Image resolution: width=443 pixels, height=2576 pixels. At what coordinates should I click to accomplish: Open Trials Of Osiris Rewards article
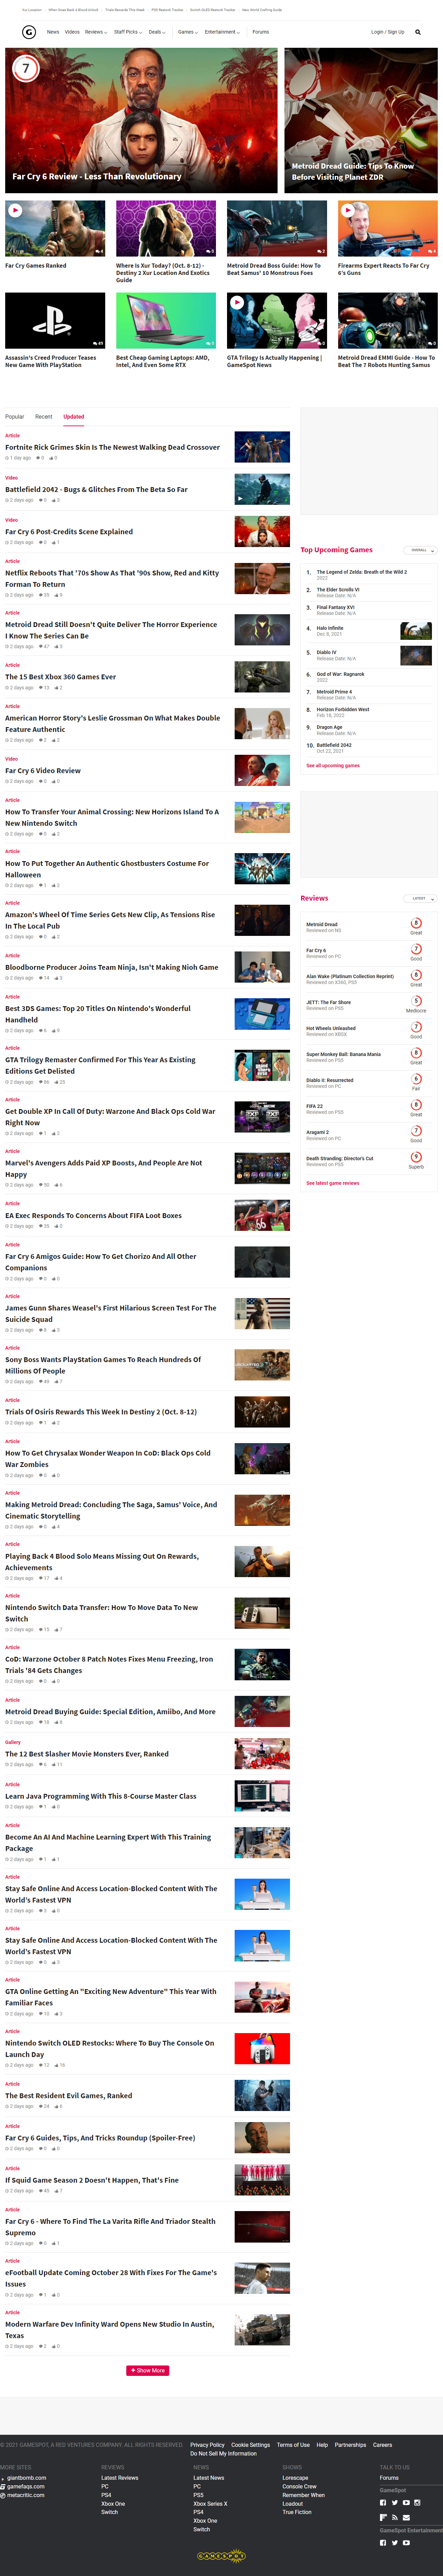(101, 1412)
